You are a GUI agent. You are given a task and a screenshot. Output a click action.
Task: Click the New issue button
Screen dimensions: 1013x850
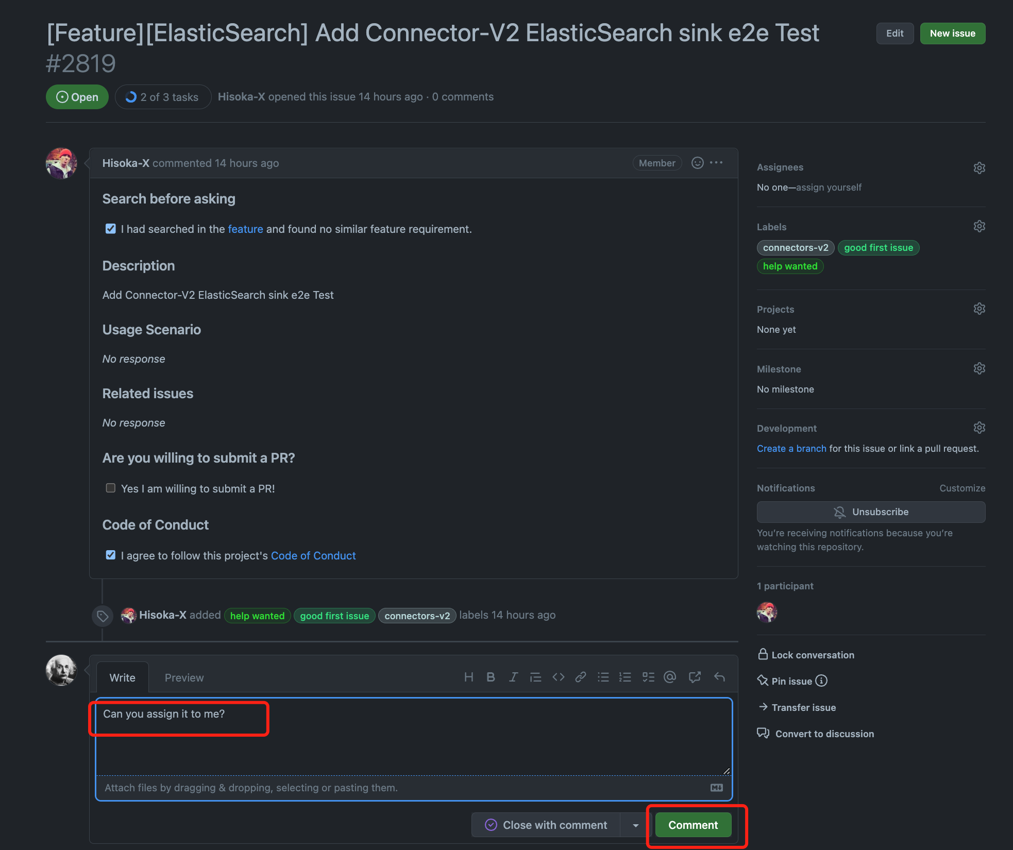coord(952,33)
